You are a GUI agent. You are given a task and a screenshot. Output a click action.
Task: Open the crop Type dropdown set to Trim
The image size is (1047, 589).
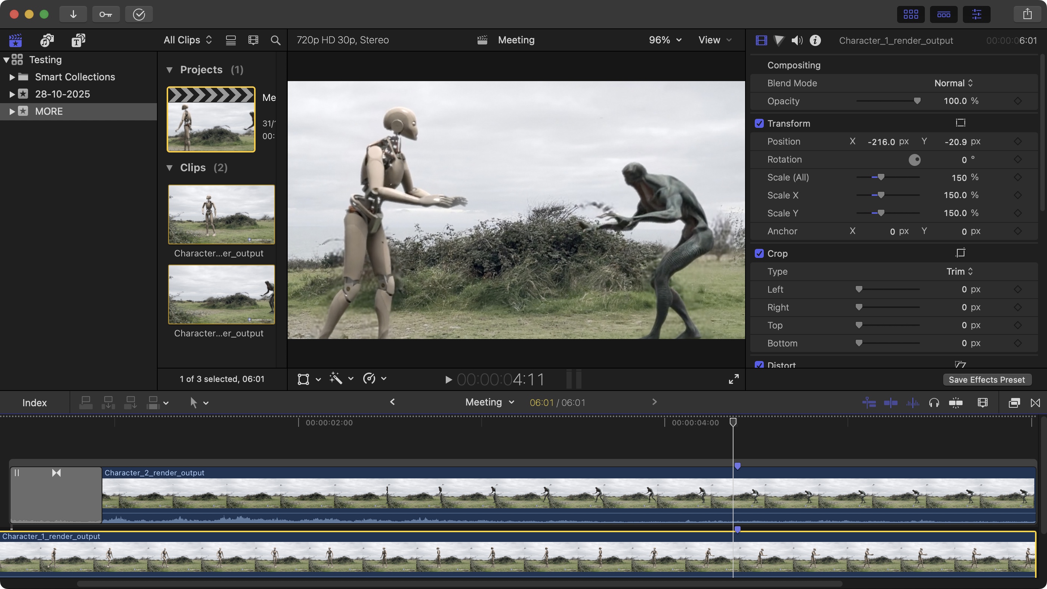(x=958, y=271)
